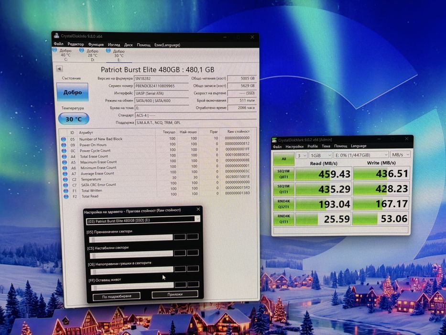Click the serial number field PBENDCB24110809965
Viewport: 446px width, 335px height.
(161, 86)
